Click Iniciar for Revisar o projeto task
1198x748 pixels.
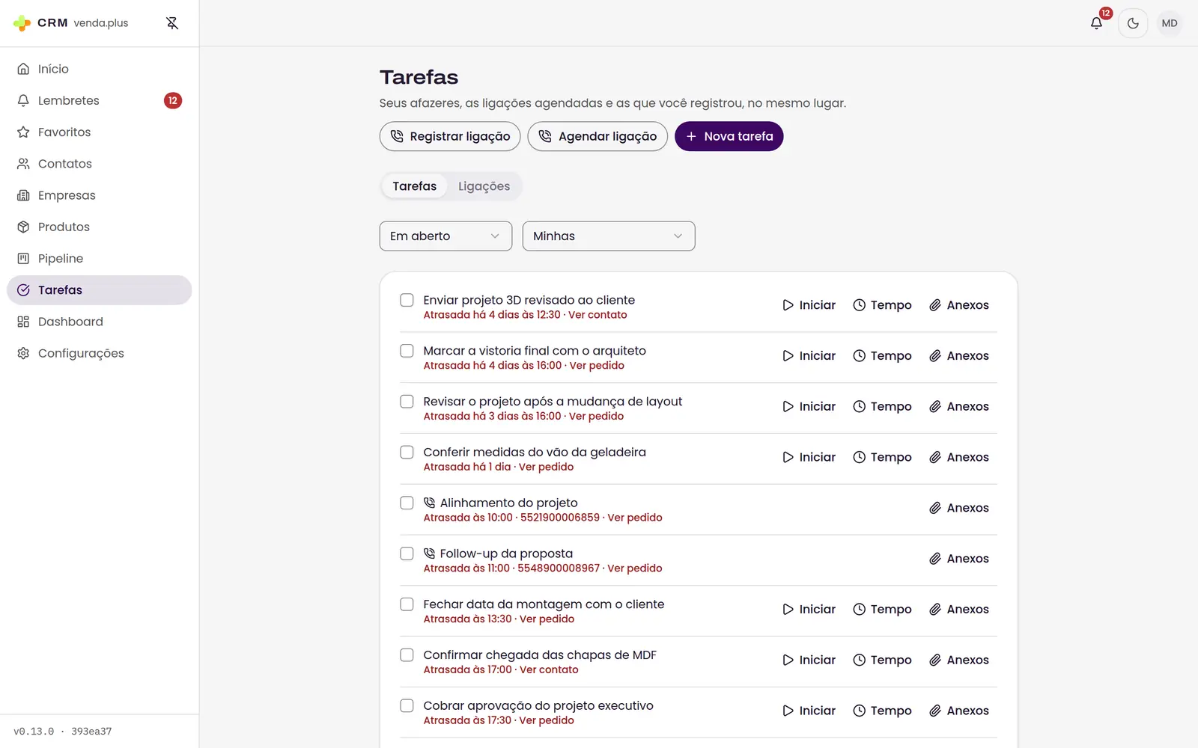809,407
